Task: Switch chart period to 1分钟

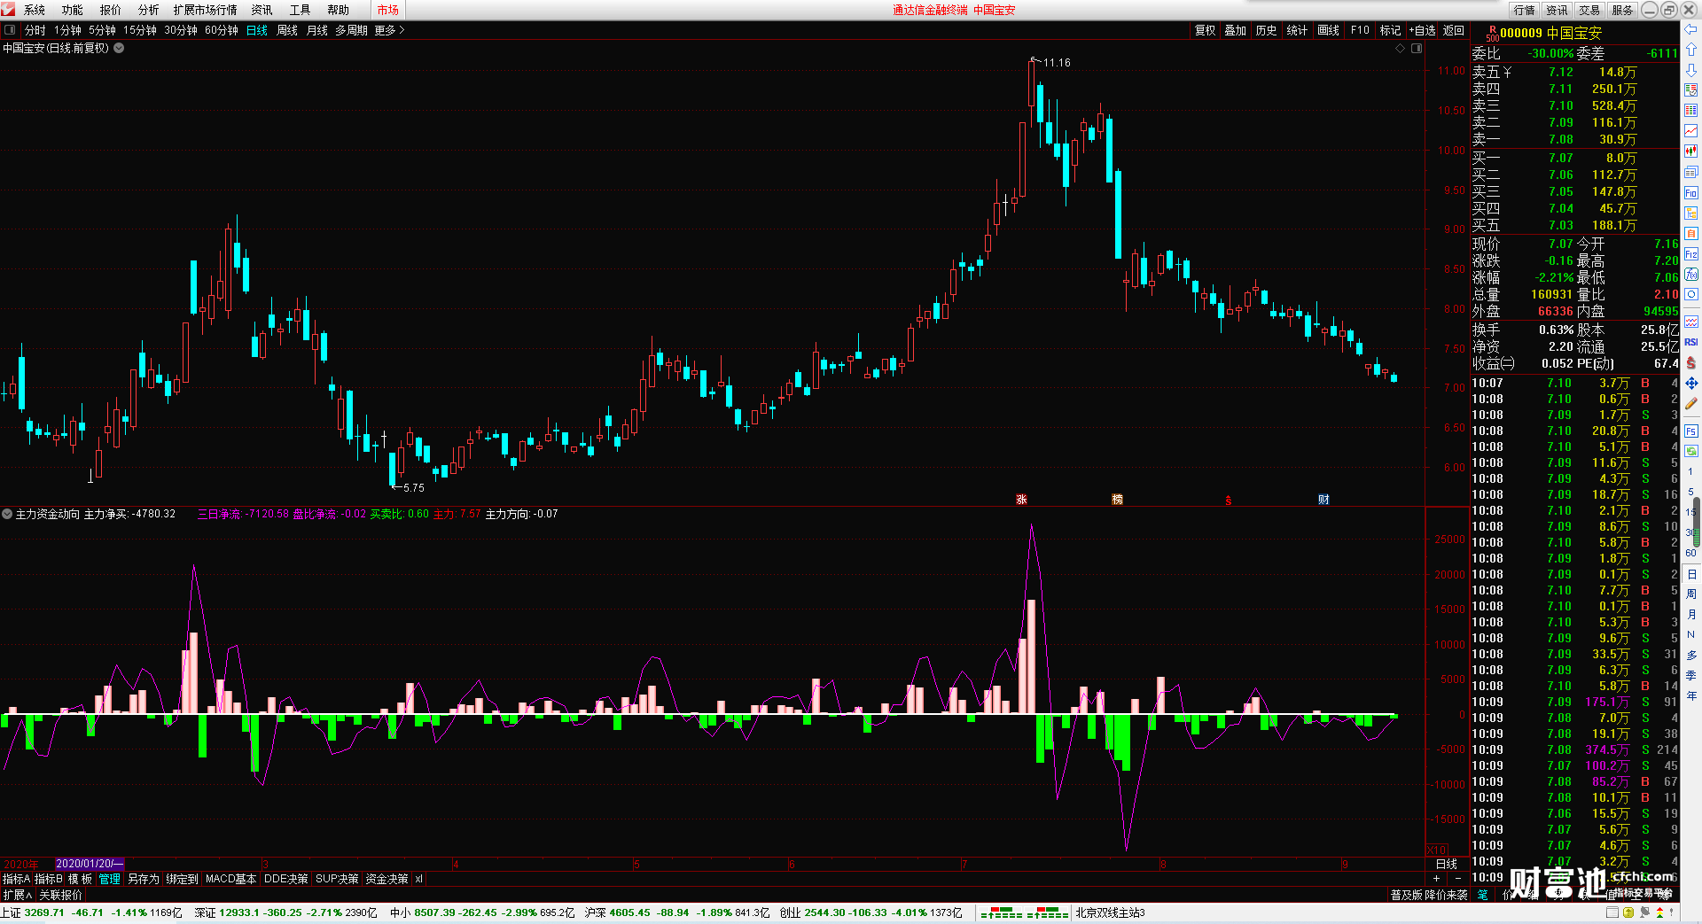Action: [x=67, y=30]
